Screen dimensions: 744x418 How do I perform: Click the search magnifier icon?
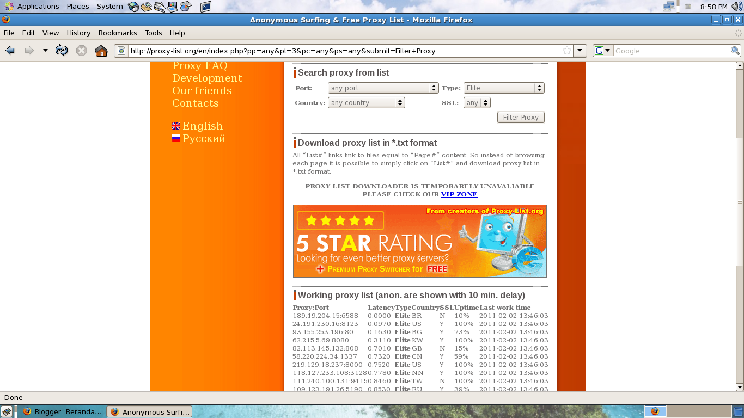(x=735, y=51)
